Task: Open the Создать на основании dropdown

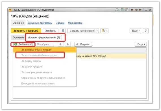Action: [83, 31]
